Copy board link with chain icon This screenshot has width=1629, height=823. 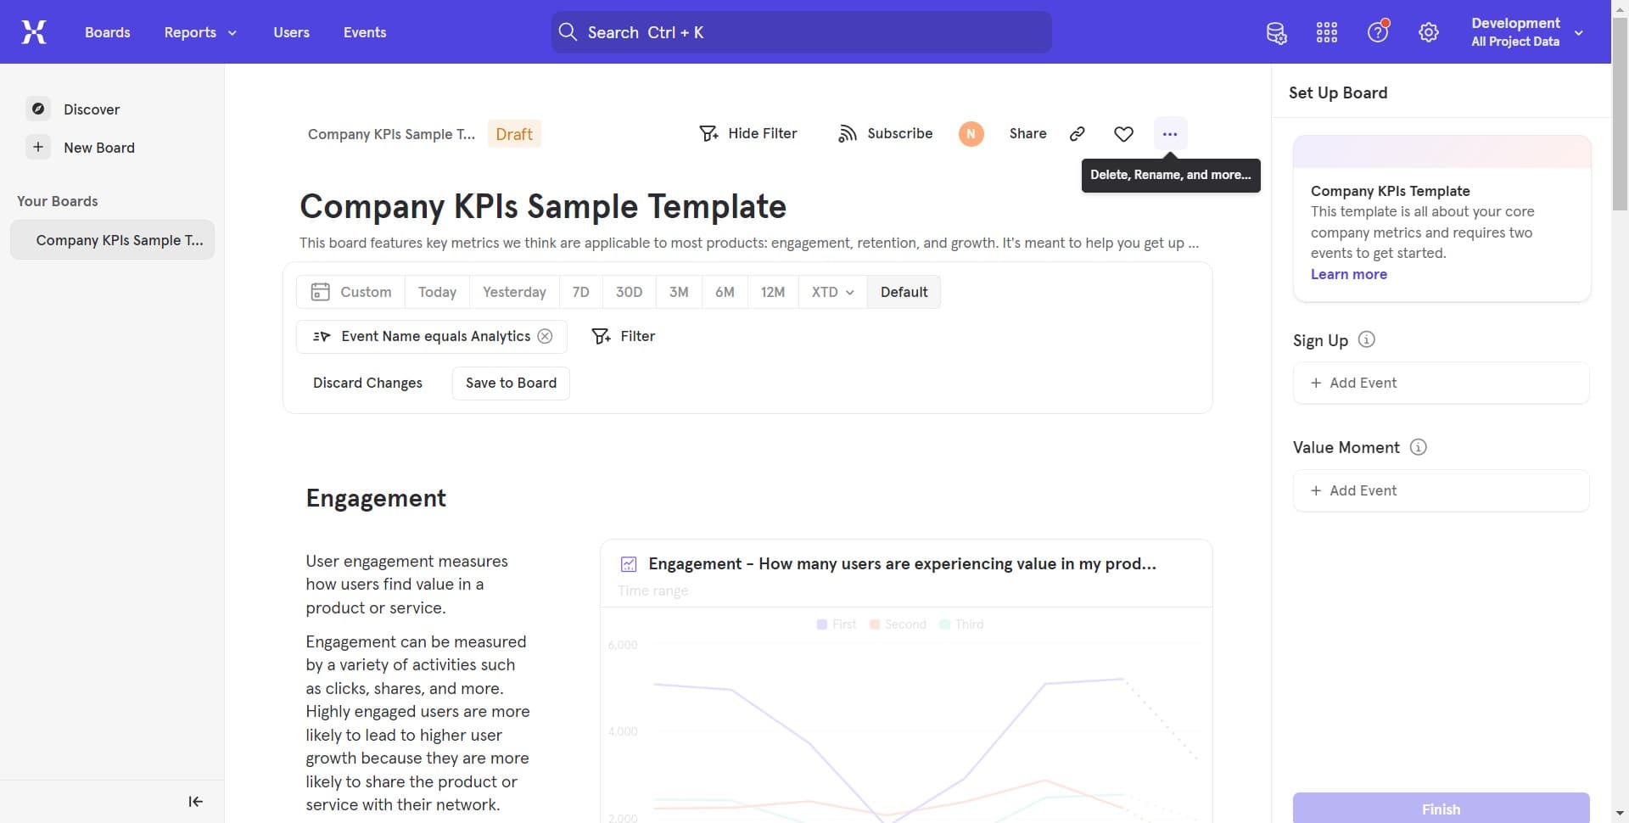coord(1078,134)
